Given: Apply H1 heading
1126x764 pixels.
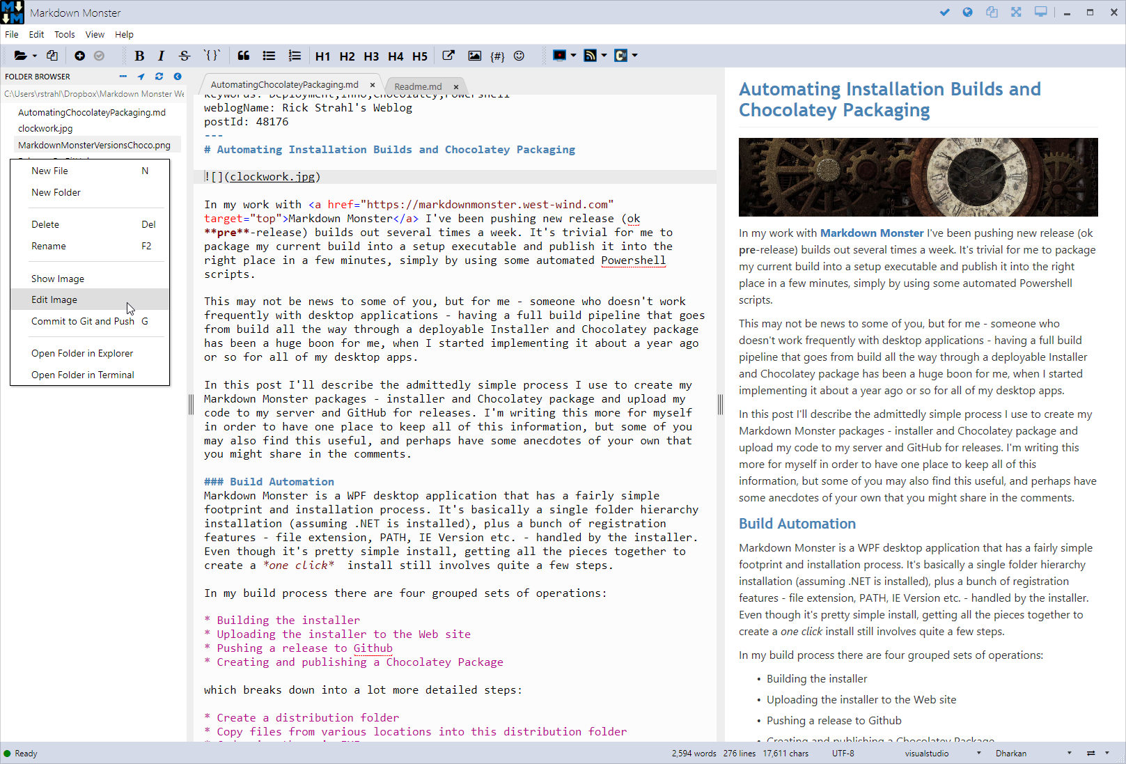Looking at the screenshot, I should [322, 56].
